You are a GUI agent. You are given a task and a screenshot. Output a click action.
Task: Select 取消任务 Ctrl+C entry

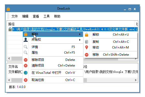(x=53, y=80)
